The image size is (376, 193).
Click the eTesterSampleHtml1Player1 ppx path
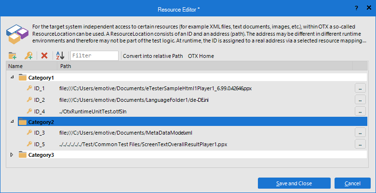pyautogui.click(x=155, y=89)
